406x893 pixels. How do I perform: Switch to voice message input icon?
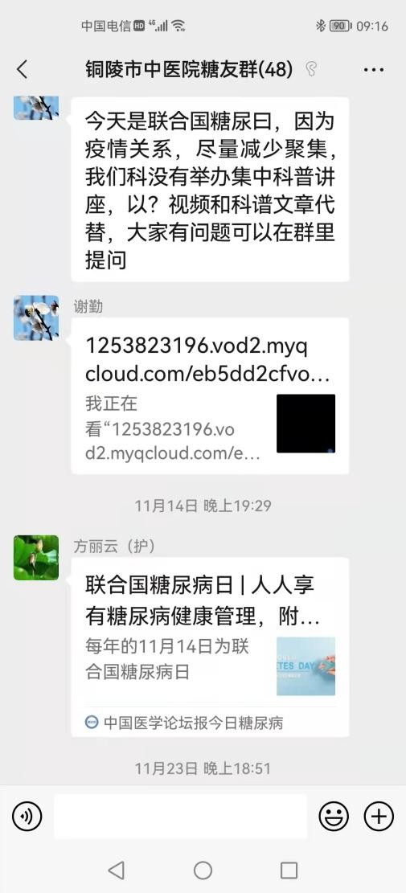[27, 817]
